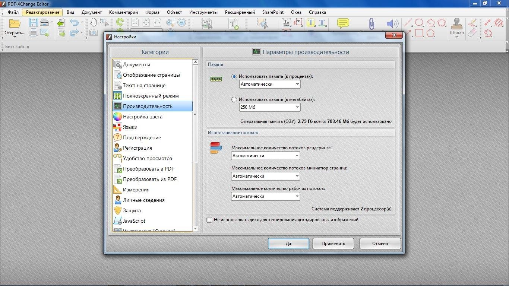Open the '250 Мб' memory dropdown
This screenshot has height=286, width=509.
[x=270, y=107]
